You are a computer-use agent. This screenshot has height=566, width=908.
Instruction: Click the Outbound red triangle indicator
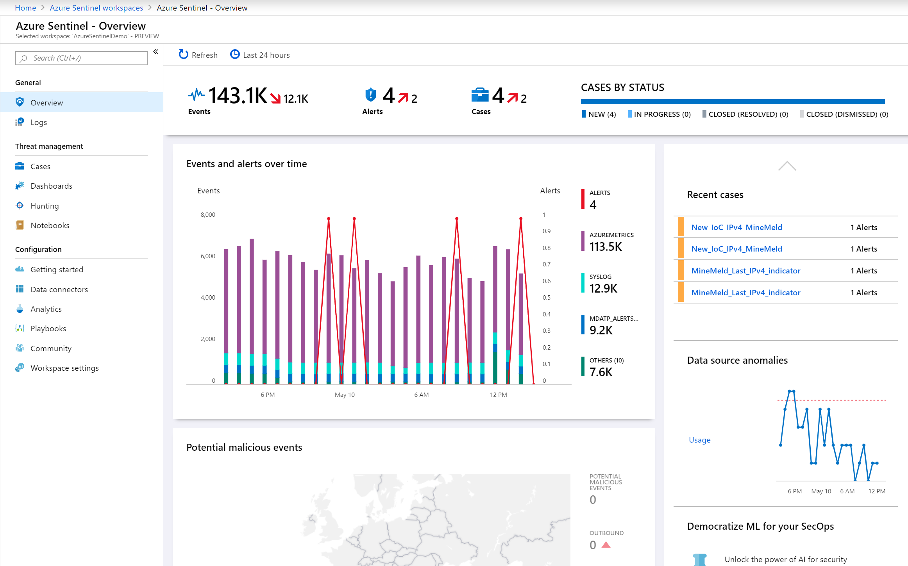(606, 545)
